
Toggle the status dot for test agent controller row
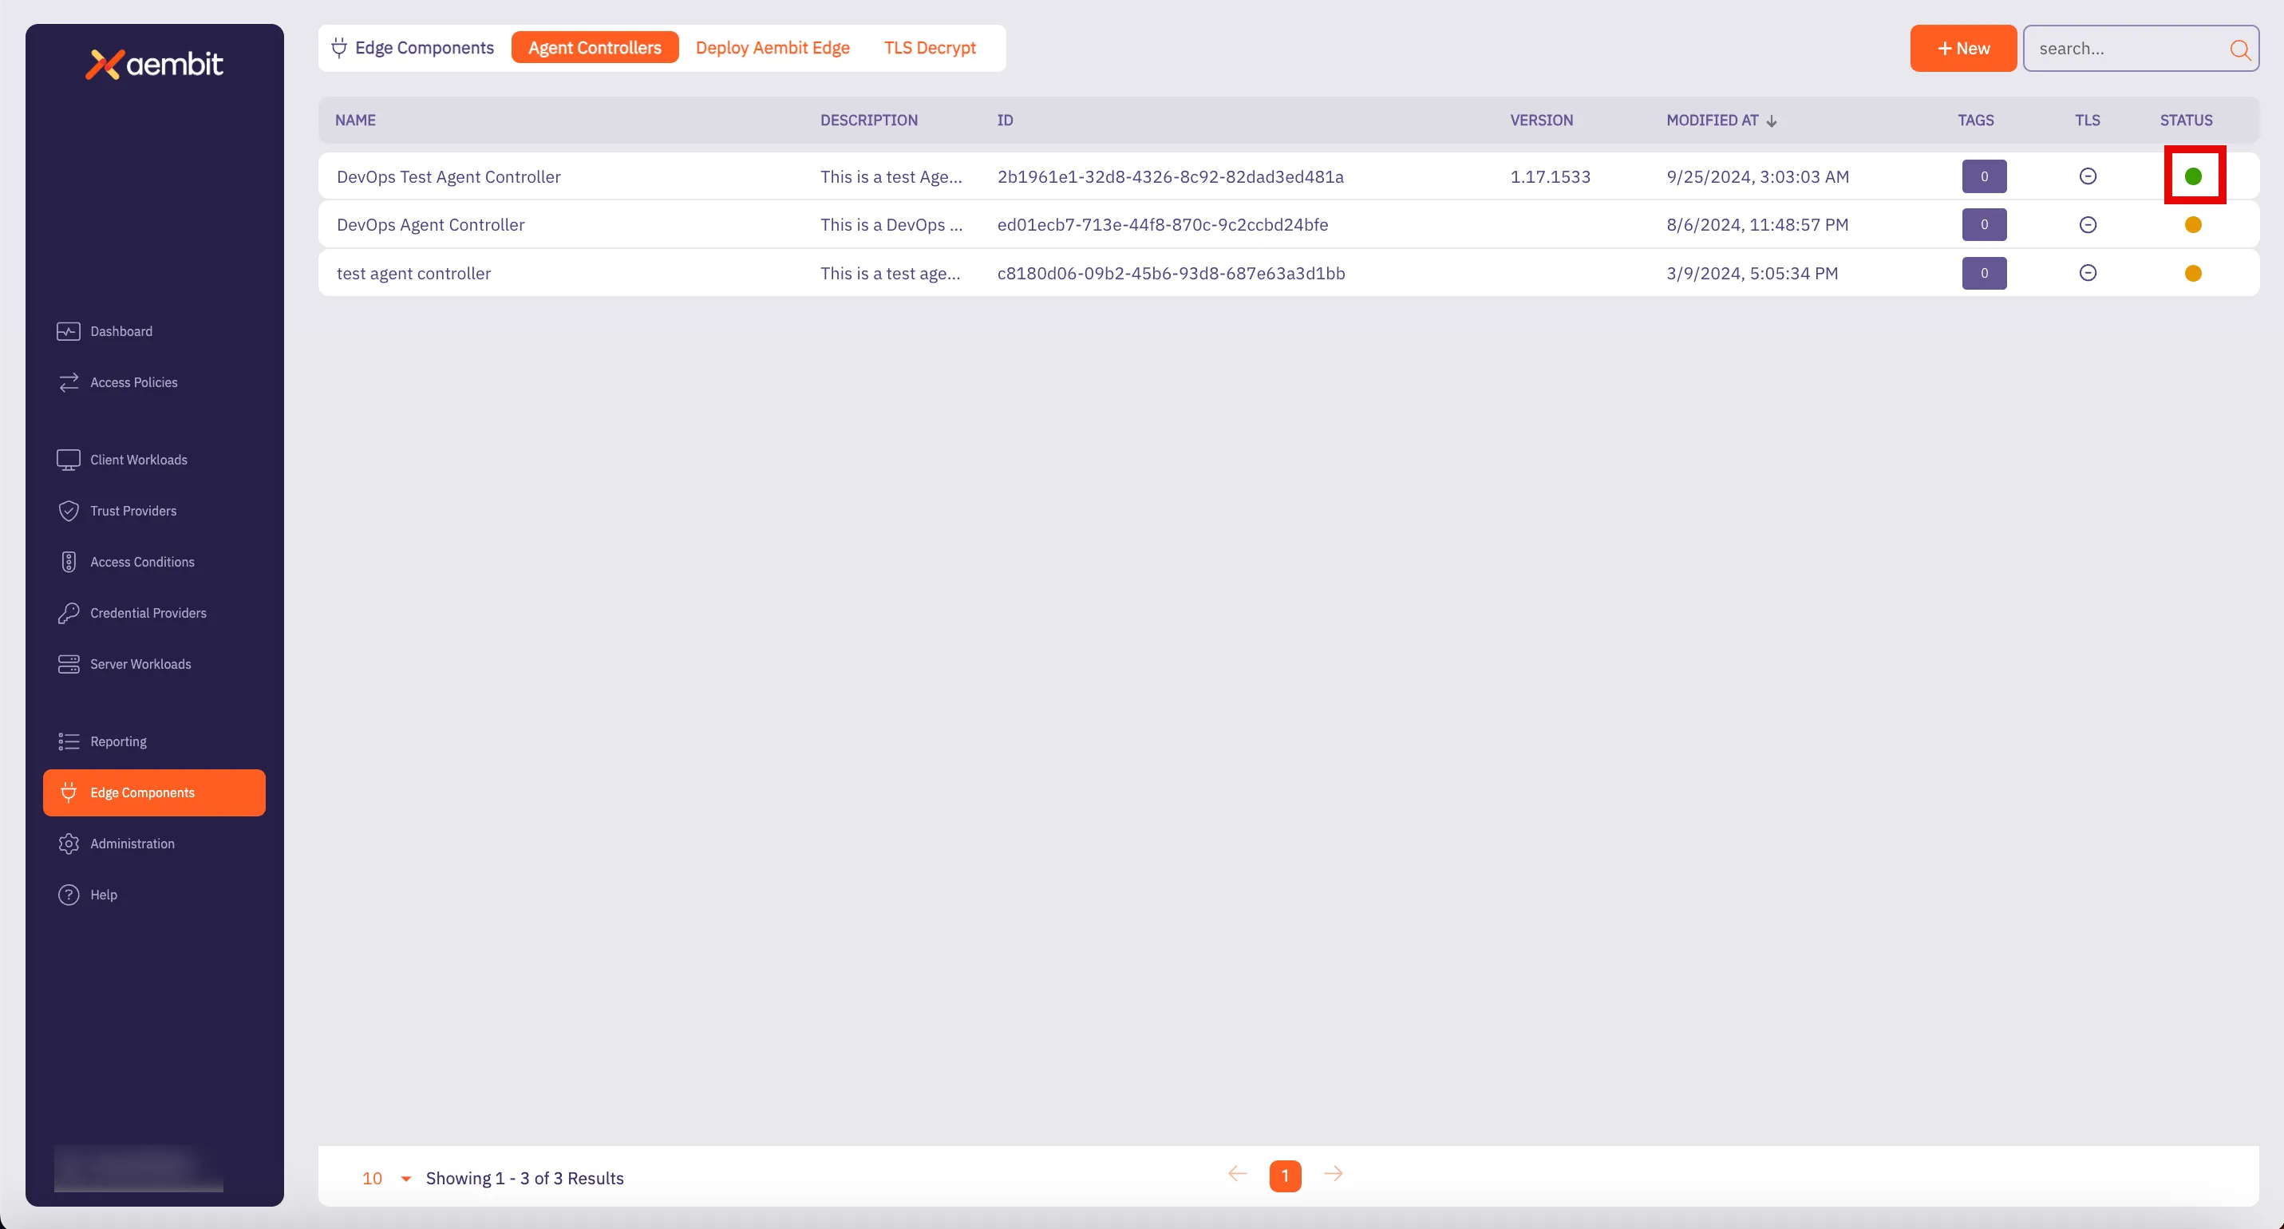click(2195, 273)
